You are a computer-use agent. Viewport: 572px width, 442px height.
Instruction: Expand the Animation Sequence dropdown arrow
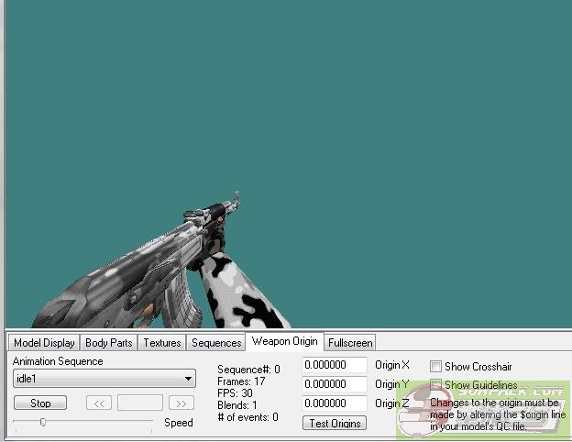[188, 379]
